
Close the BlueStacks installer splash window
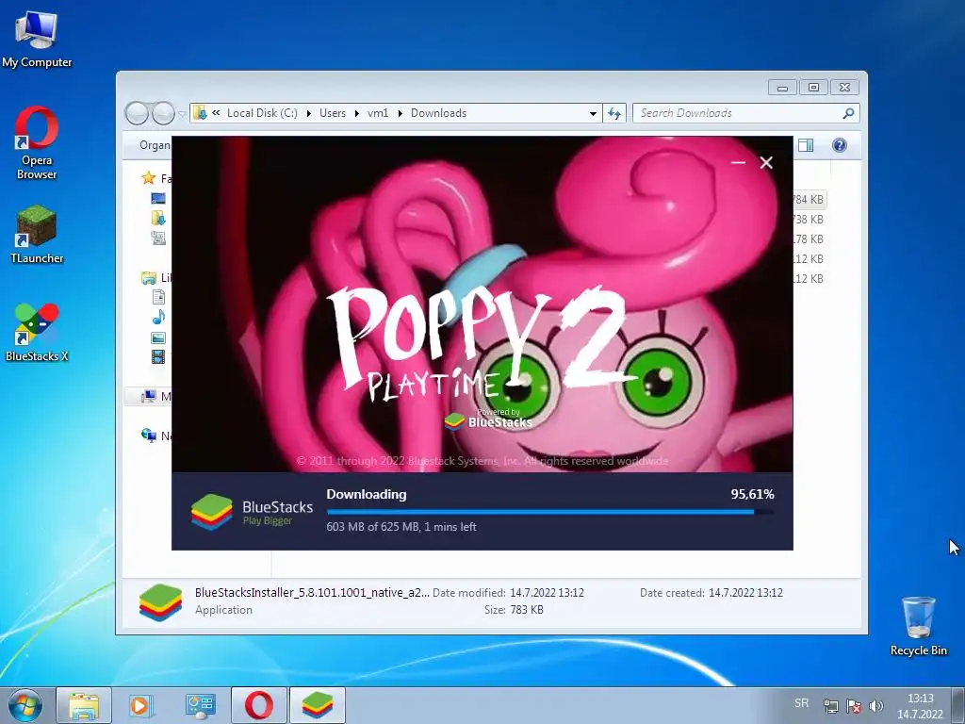pos(766,162)
